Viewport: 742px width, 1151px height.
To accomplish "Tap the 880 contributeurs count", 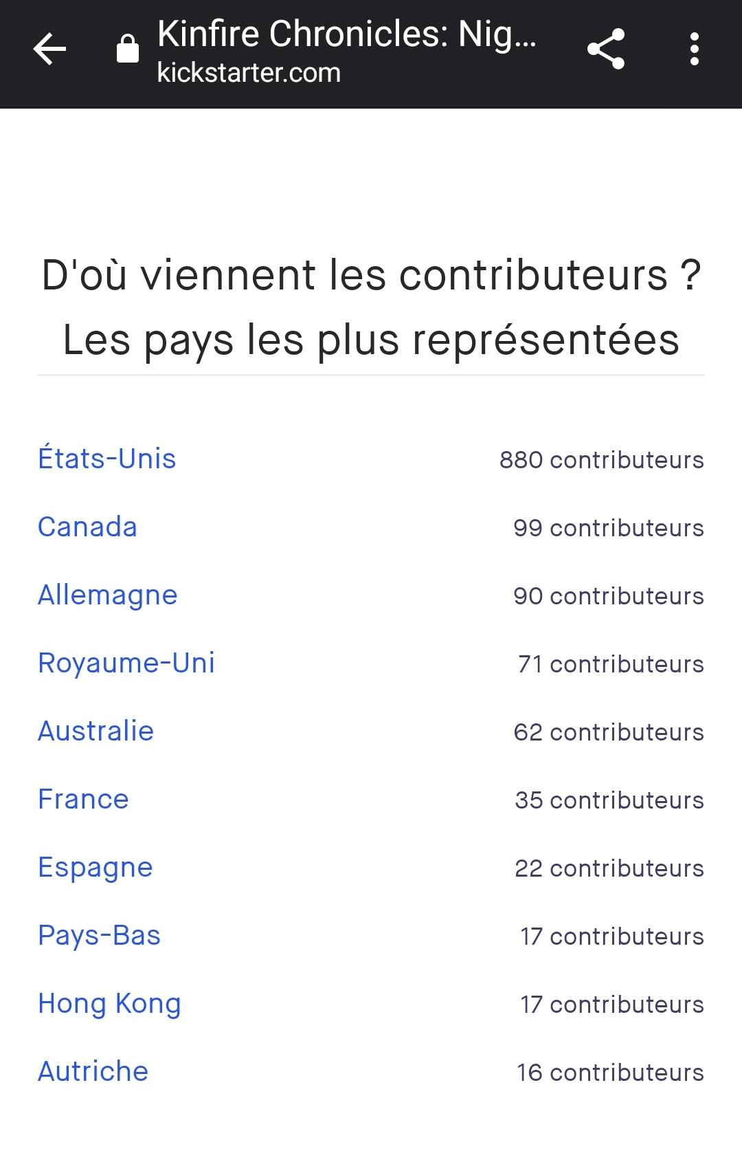I will pyautogui.click(x=601, y=460).
